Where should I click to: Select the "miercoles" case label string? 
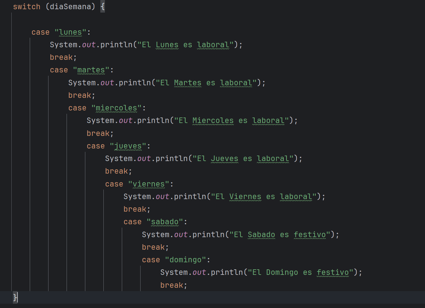pos(116,108)
